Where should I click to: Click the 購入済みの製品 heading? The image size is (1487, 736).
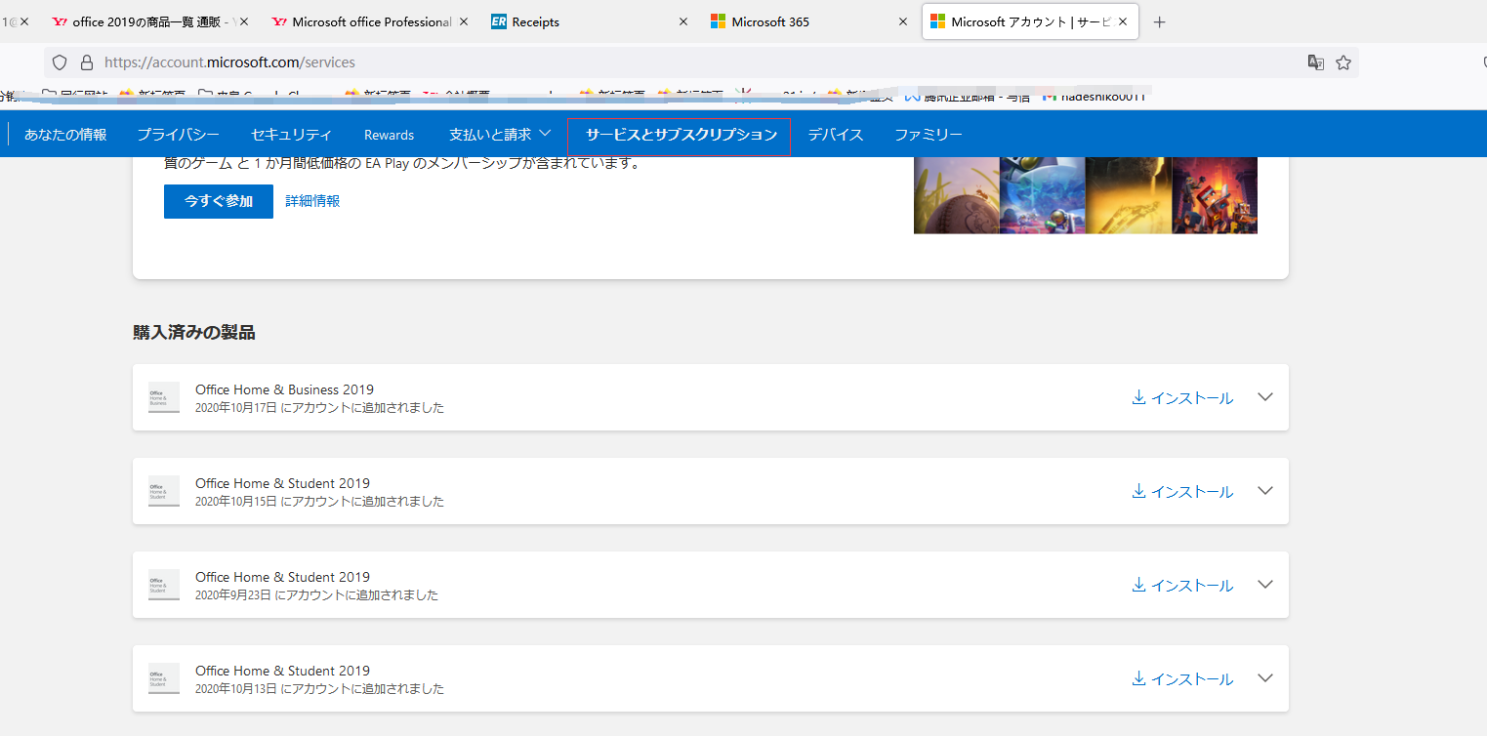[194, 332]
